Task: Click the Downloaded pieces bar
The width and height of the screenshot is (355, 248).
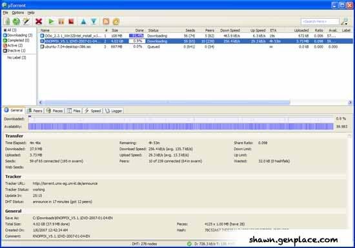Action: pos(181,119)
